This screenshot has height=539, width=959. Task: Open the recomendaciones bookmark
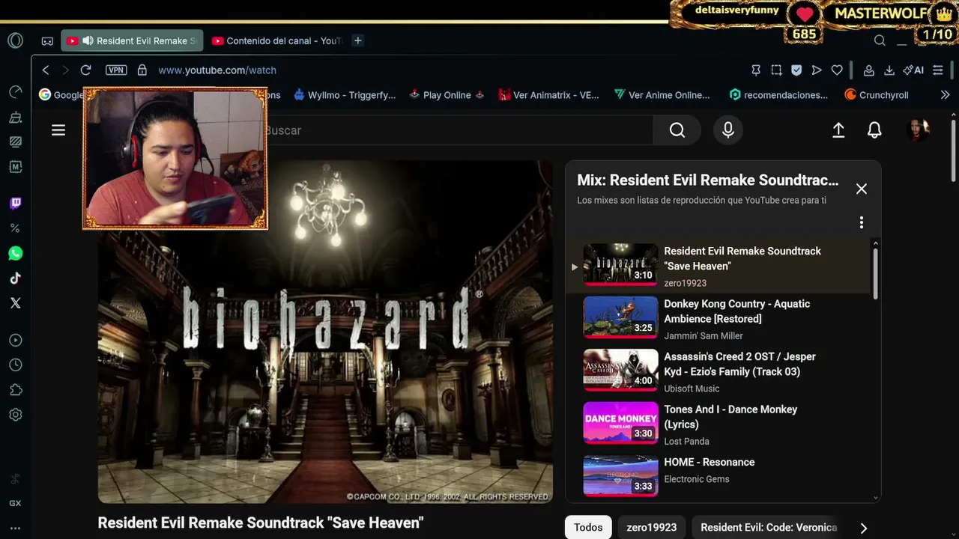tap(779, 95)
